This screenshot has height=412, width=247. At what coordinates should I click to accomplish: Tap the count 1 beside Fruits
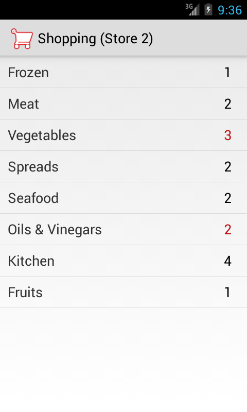228,292
